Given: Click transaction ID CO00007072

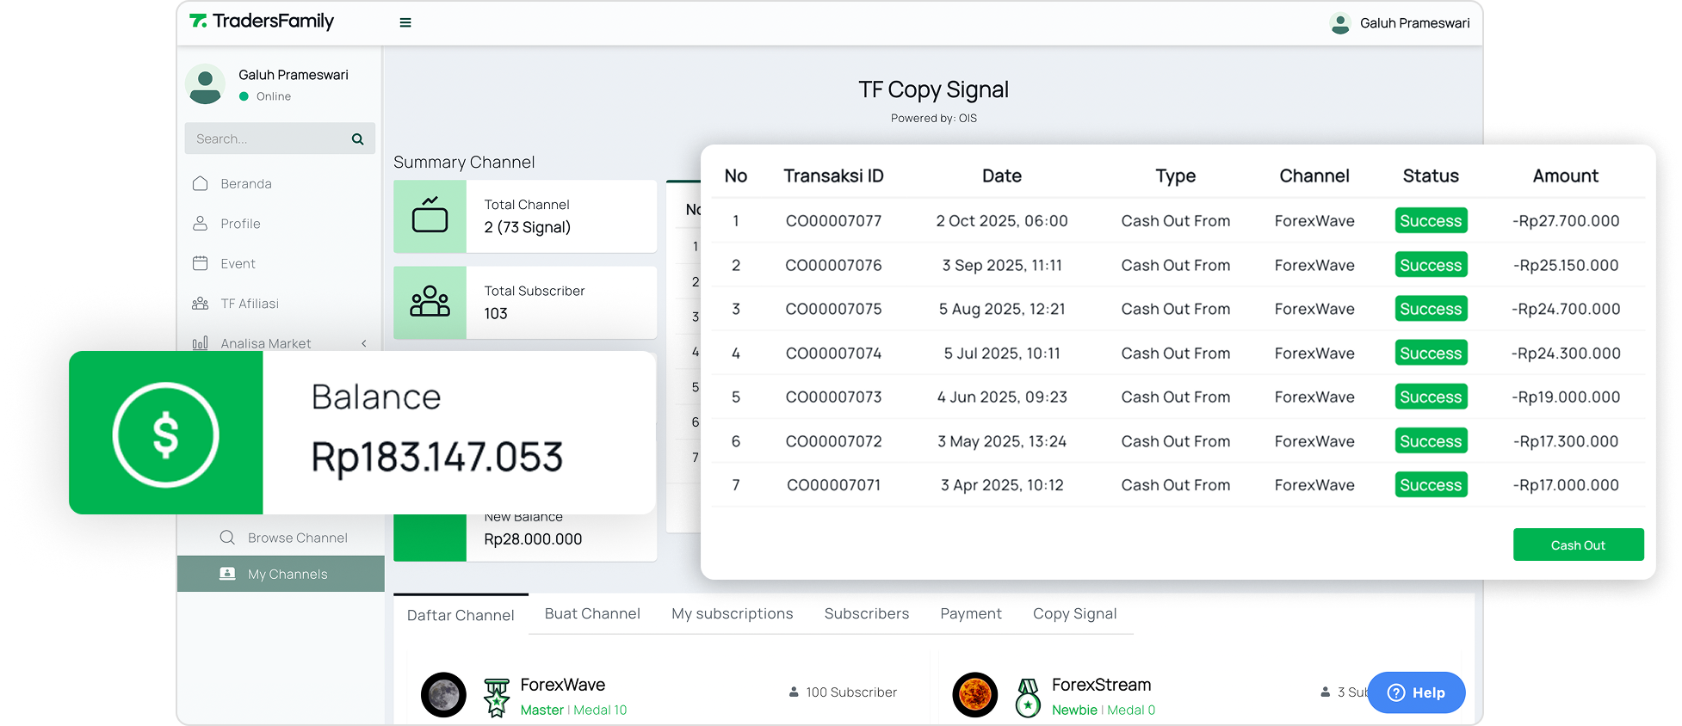Looking at the screenshot, I should pos(834,441).
